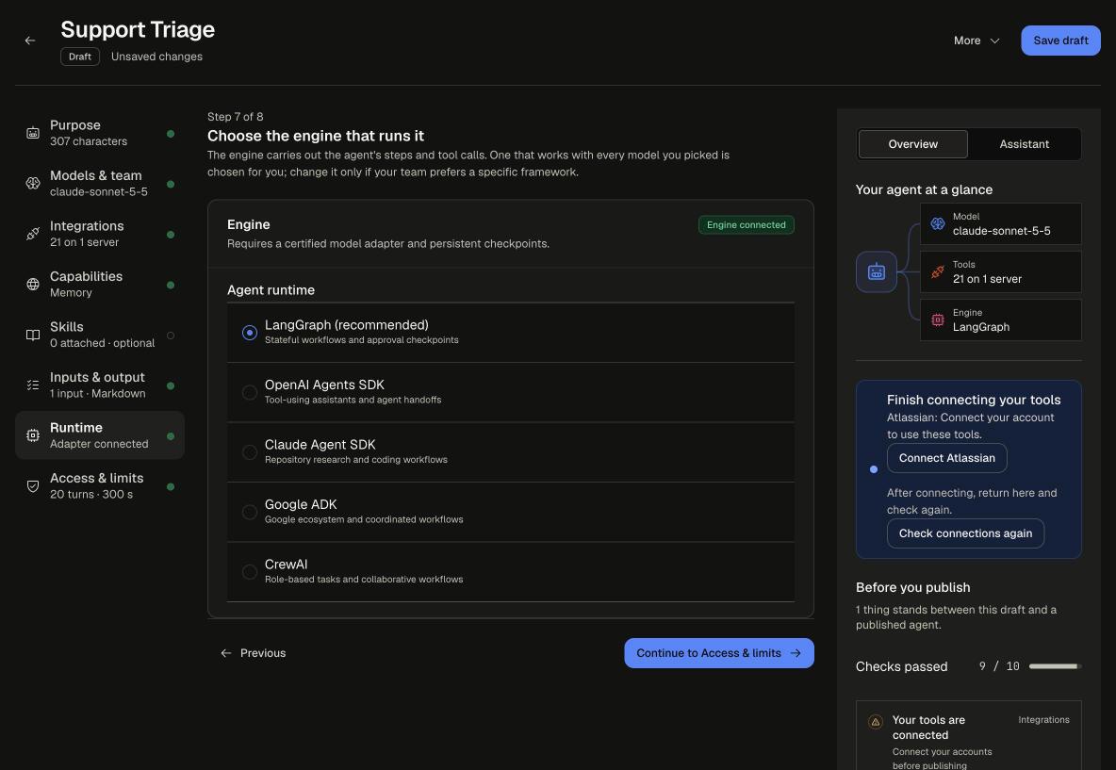Go back with the Previous button
Viewport: 1116px width, 770px height.
[x=253, y=653]
